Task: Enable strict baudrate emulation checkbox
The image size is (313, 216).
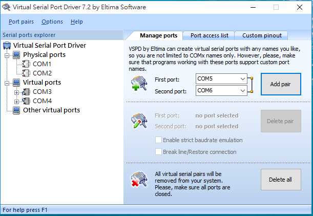Action: pyautogui.click(x=158, y=140)
